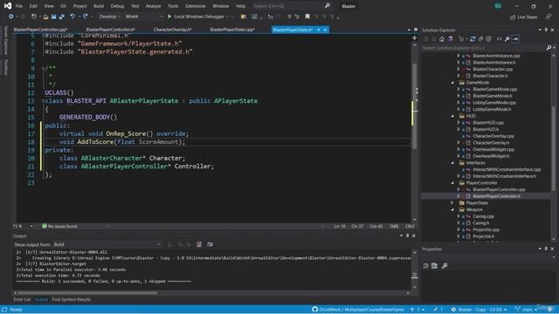
Task: Expand the PlayerState folder
Action: point(452,203)
